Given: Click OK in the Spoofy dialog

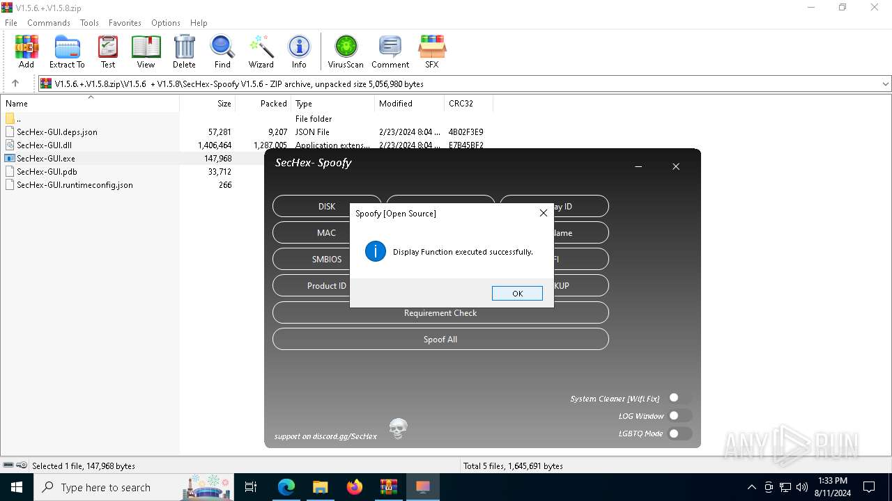Looking at the screenshot, I should (517, 294).
